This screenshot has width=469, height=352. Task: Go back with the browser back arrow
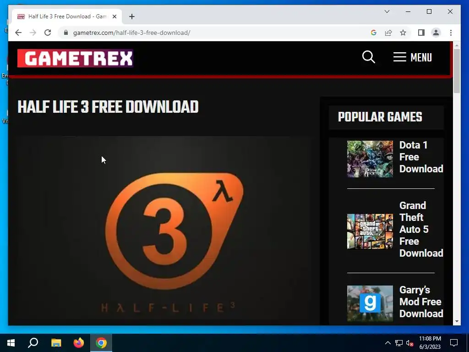pyautogui.click(x=18, y=33)
